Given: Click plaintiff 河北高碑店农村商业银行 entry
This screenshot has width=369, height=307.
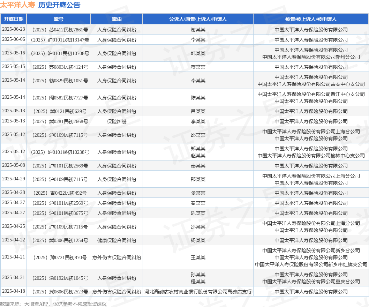Looking at the screenshot, I should 198,292.
